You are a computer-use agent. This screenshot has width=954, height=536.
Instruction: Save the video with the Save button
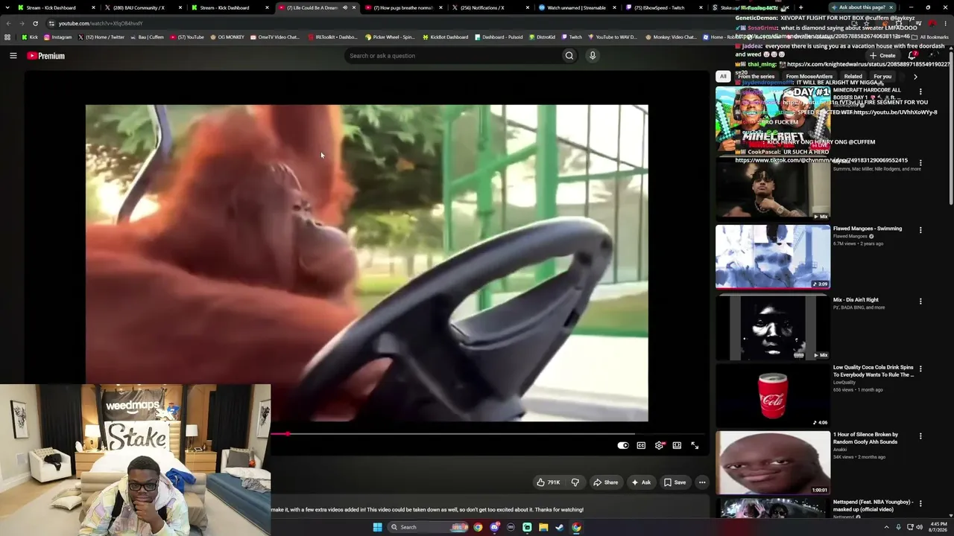click(x=675, y=482)
